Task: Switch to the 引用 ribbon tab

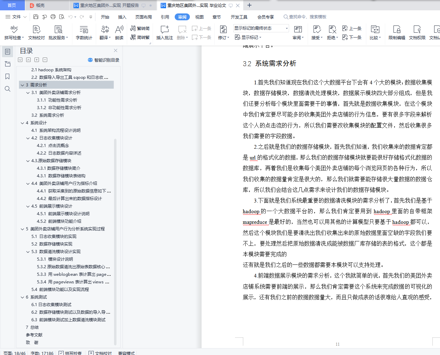Action: tap(165, 17)
